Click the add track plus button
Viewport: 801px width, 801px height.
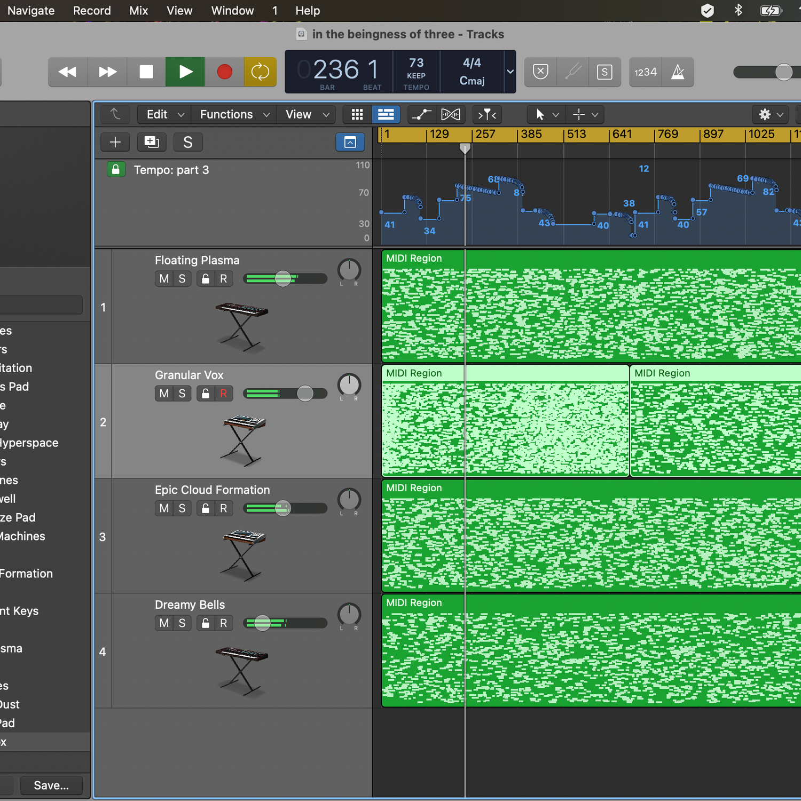pos(115,142)
